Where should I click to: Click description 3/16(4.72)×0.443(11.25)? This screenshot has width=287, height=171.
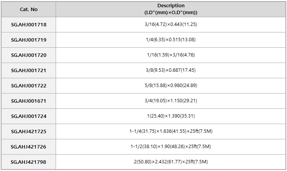[x=171, y=24]
